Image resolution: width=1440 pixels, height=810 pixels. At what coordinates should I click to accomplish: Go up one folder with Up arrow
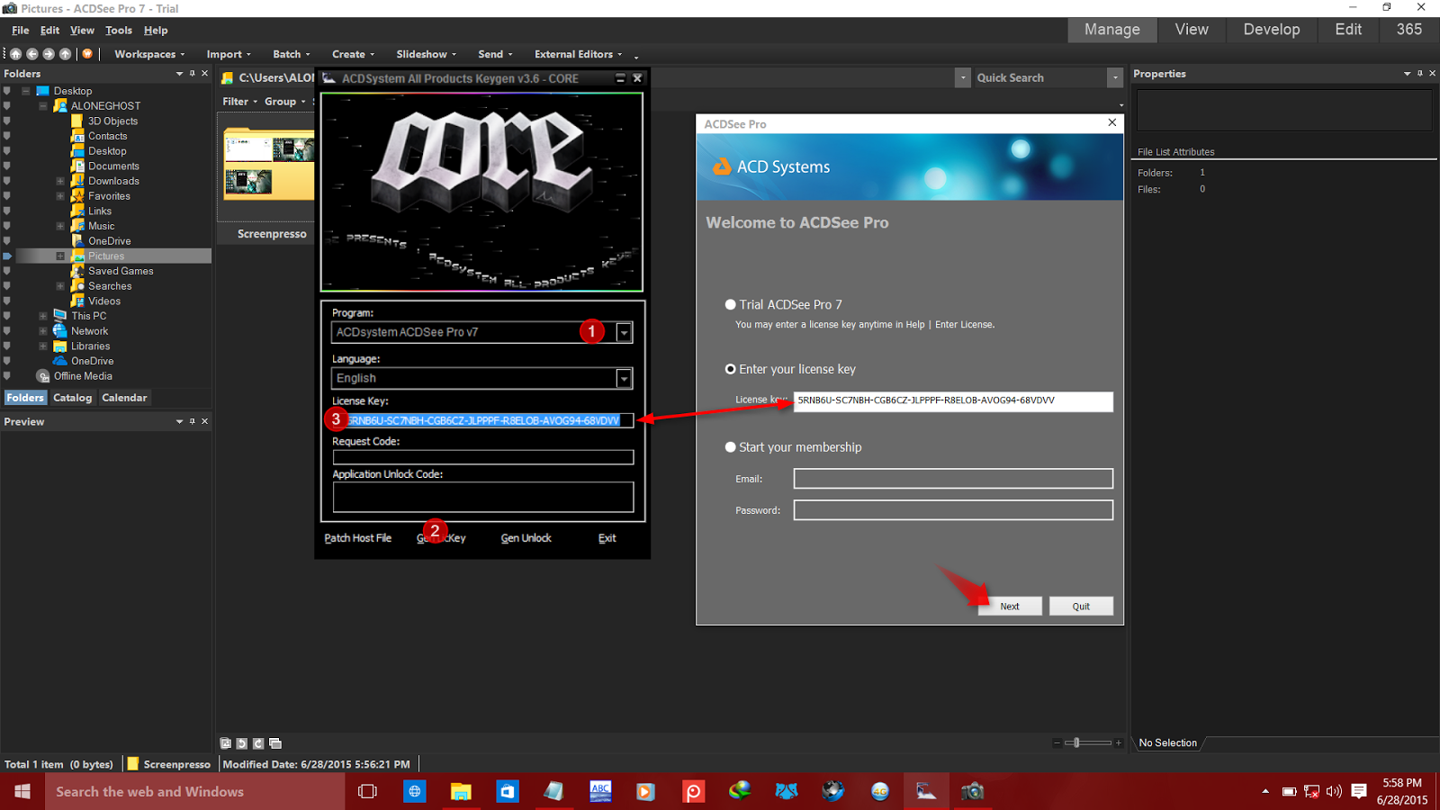65,54
